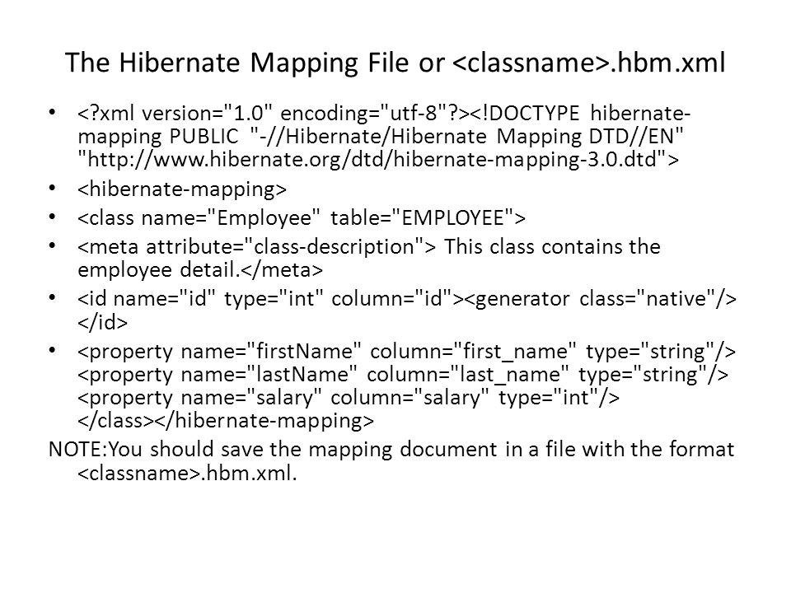Click the 'mapping PUBLIC "-//Hibernate/Hibernate Mapping DTD//EN"' line
The height and width of the screenshot is (593, 791).
381,136
